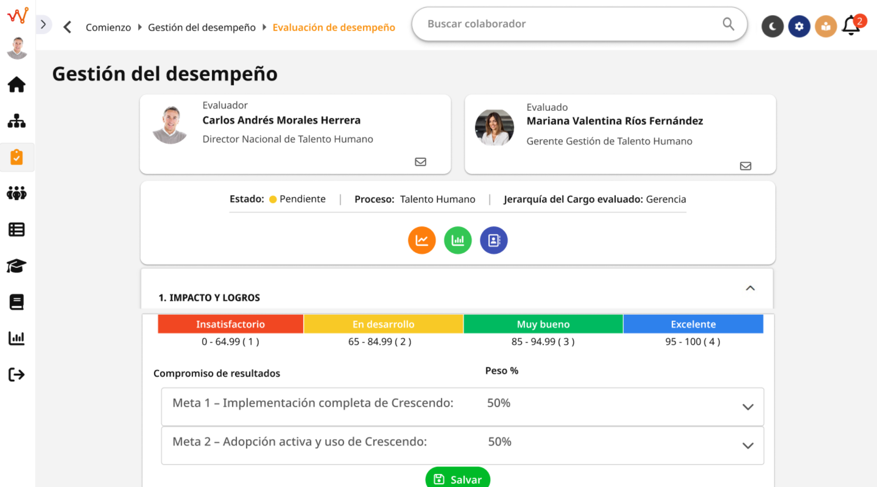Click the logout arrow sidebar icon
877x487 pixels.
point(16,375)
